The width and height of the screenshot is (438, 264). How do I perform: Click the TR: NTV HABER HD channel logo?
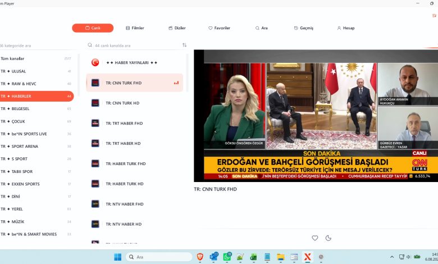(x=95, y=224)
